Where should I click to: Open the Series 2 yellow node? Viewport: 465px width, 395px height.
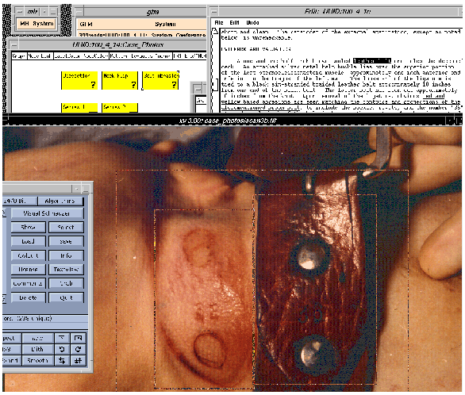[x=120, y=108]
